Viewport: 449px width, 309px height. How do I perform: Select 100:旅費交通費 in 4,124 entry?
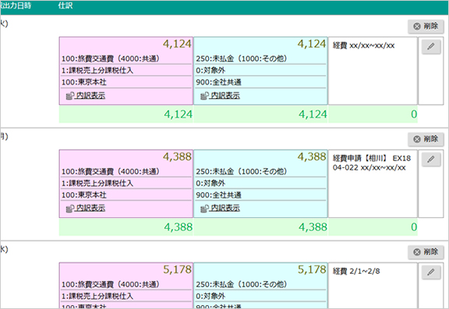(111, 58)
